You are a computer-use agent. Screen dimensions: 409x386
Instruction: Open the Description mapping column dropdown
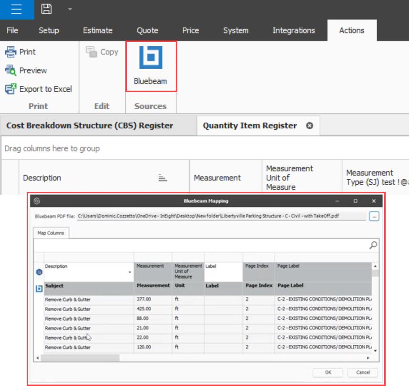[130, 272]
